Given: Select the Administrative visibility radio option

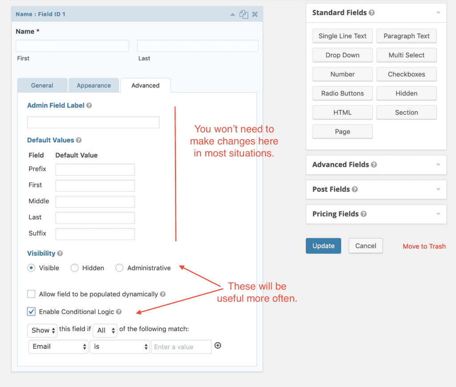Looking at the screenshot, I should click(x=119, y=268).
